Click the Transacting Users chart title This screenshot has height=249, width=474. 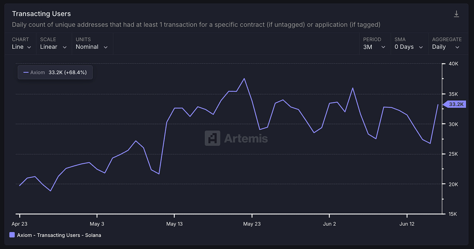(x=41, y=14)
